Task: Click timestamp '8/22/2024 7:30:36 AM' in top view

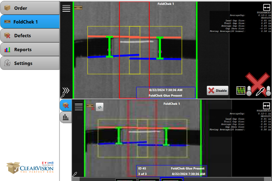Action: [166, 90]
